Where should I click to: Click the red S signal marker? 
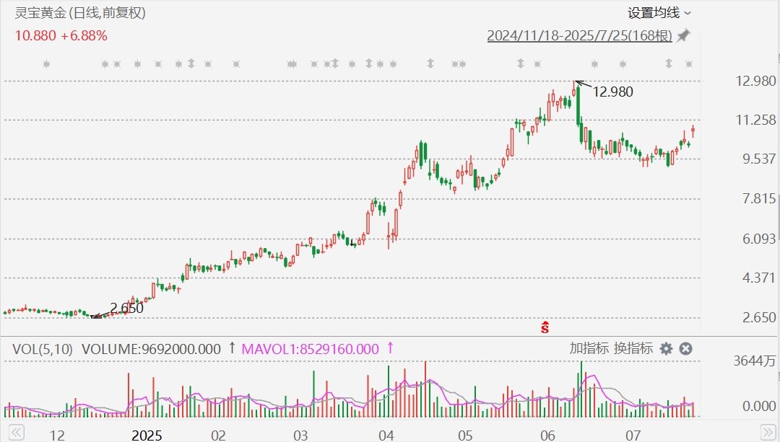click(x=545, y=327)
